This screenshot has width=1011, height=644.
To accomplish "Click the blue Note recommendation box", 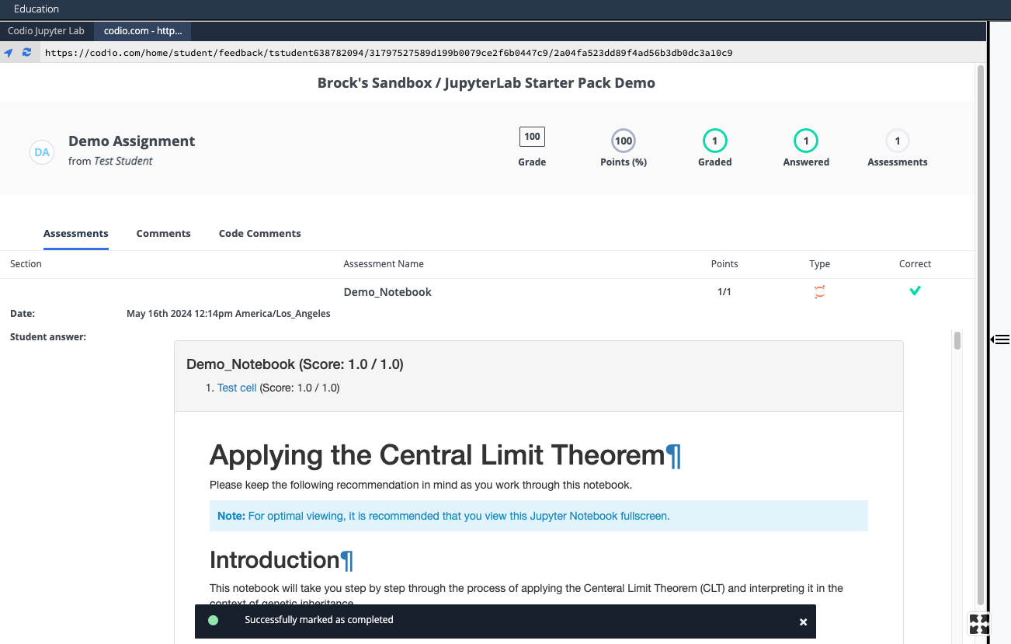I will (538, 516).
